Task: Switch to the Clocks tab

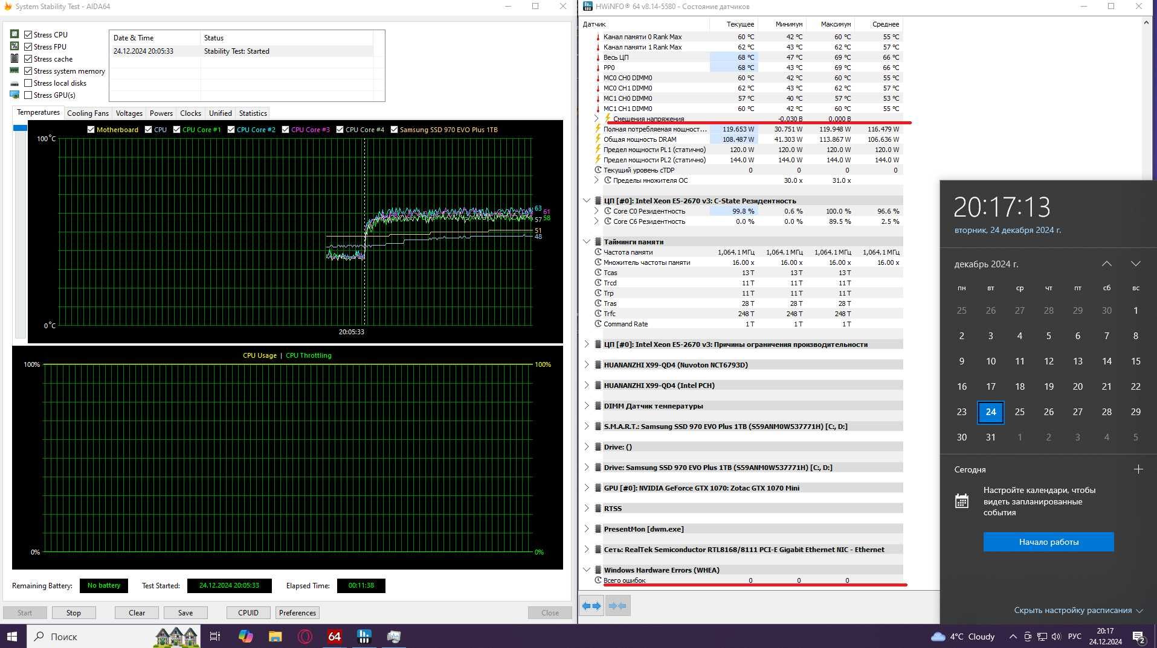Action: coord(190,113)
